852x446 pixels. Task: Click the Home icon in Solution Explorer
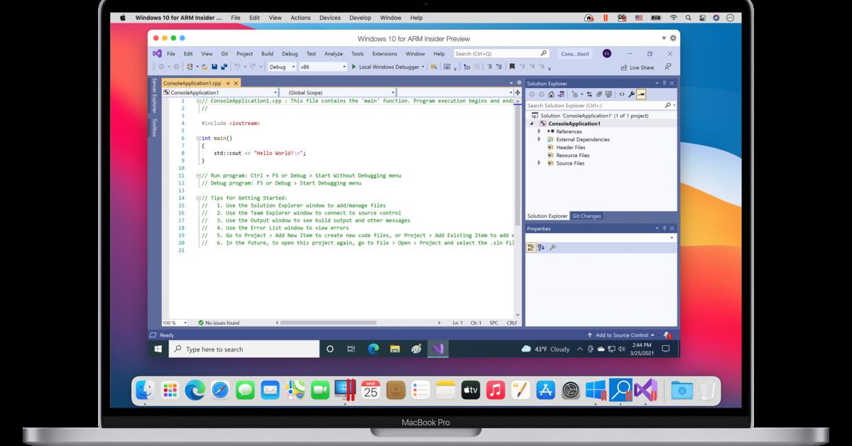551,94
